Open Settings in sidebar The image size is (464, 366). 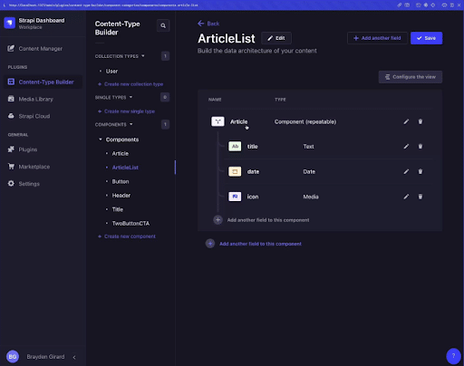click(29, 184)
